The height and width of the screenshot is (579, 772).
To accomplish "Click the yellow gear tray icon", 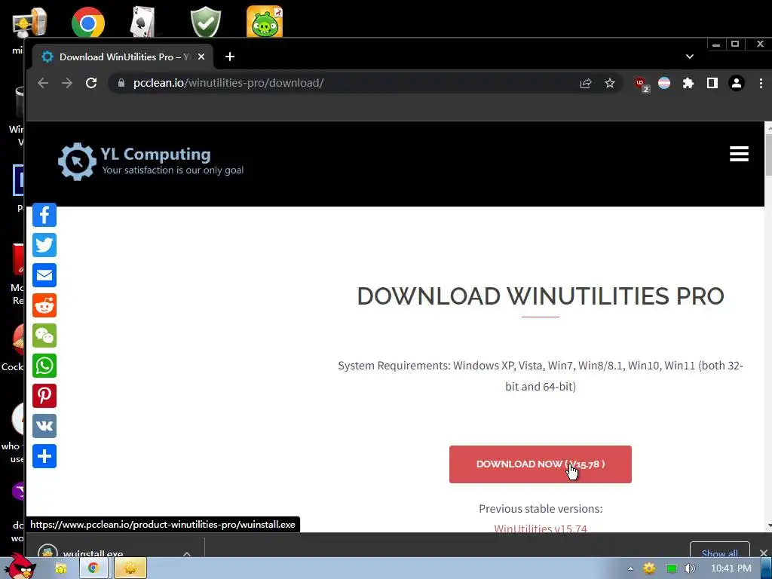I will coord(649,568).
